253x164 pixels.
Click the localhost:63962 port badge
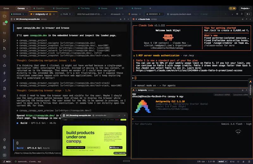(x=222, y=95)
